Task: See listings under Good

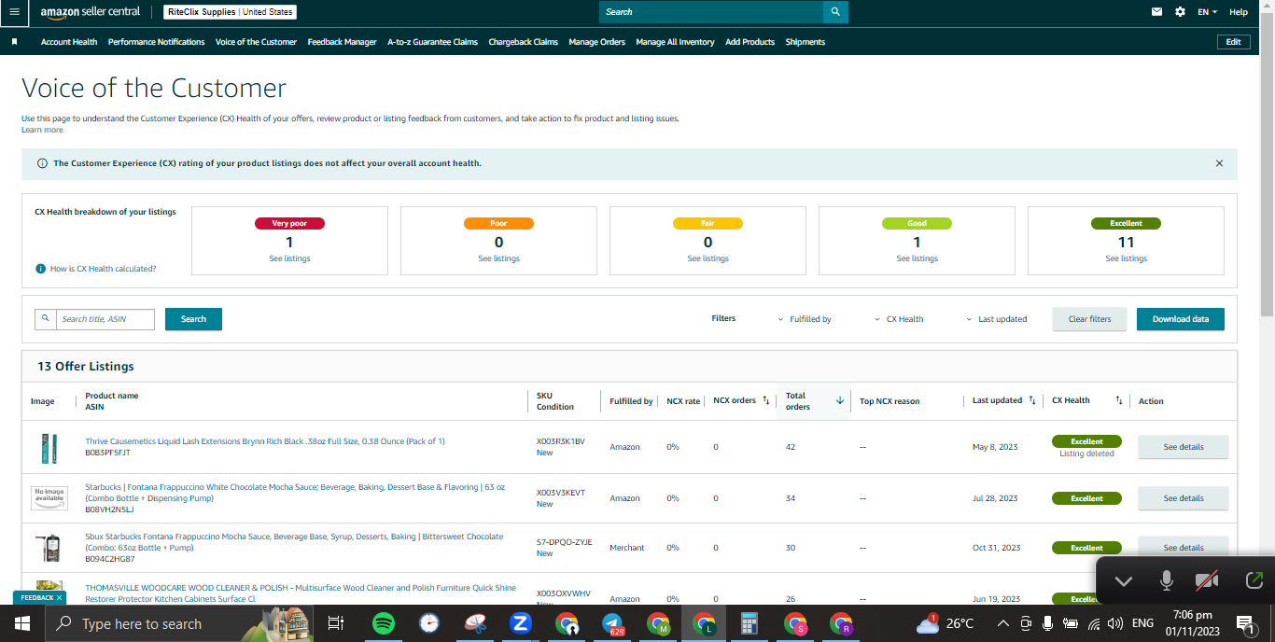Action: [x=917, y=258]
